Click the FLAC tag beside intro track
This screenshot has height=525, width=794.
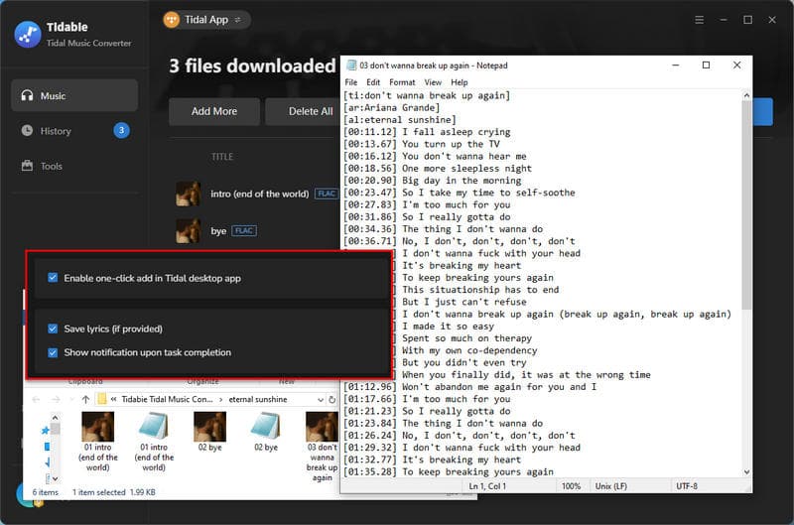coord(327,194)
